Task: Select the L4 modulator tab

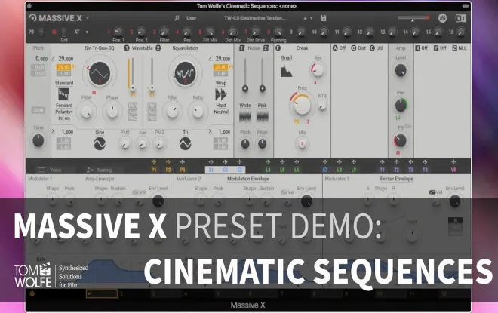Action: (x=268, y=170)
